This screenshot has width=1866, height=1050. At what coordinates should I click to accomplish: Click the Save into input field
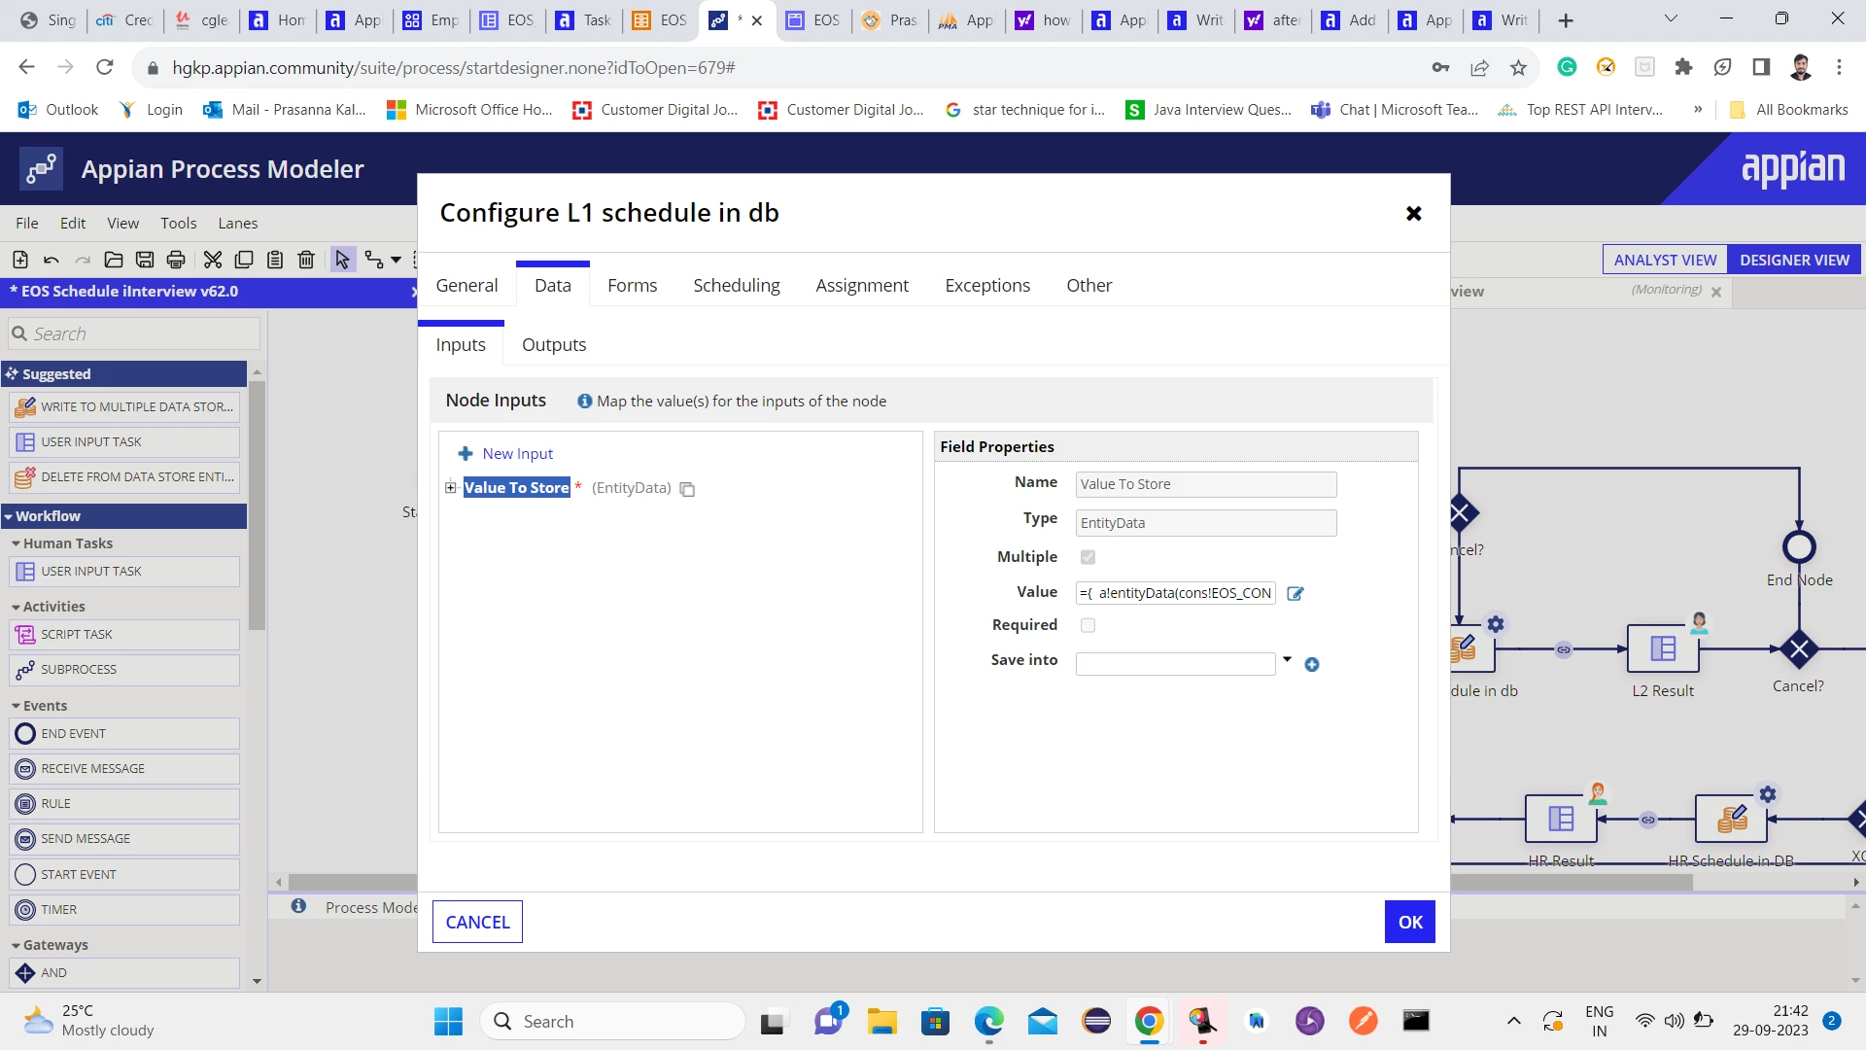pos(1175,664)
